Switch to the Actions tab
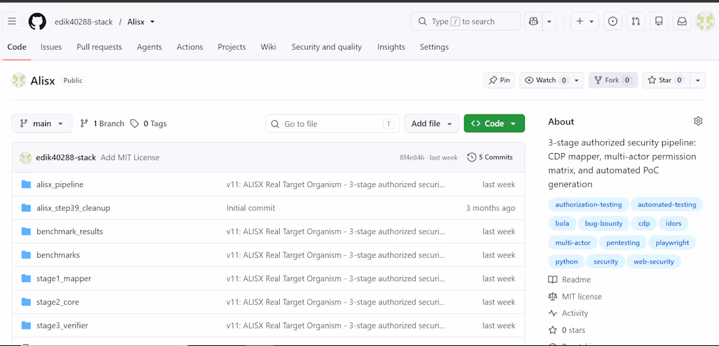The image size is (719, 346). pyautogui.click(x=190, y=47)
